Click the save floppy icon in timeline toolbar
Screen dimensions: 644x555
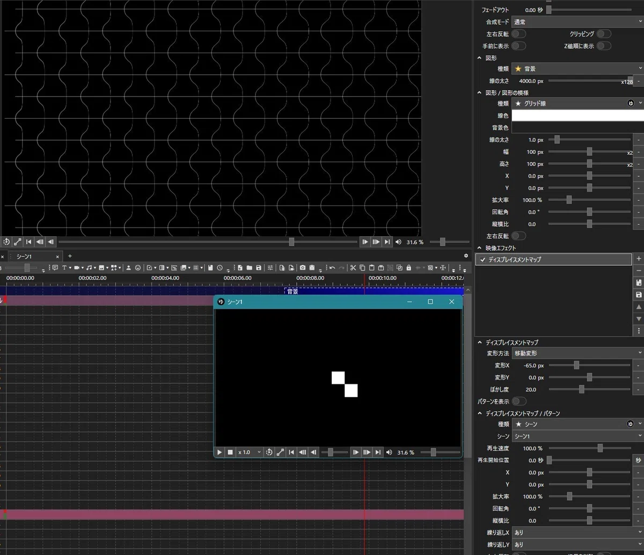tap(259, 267)
